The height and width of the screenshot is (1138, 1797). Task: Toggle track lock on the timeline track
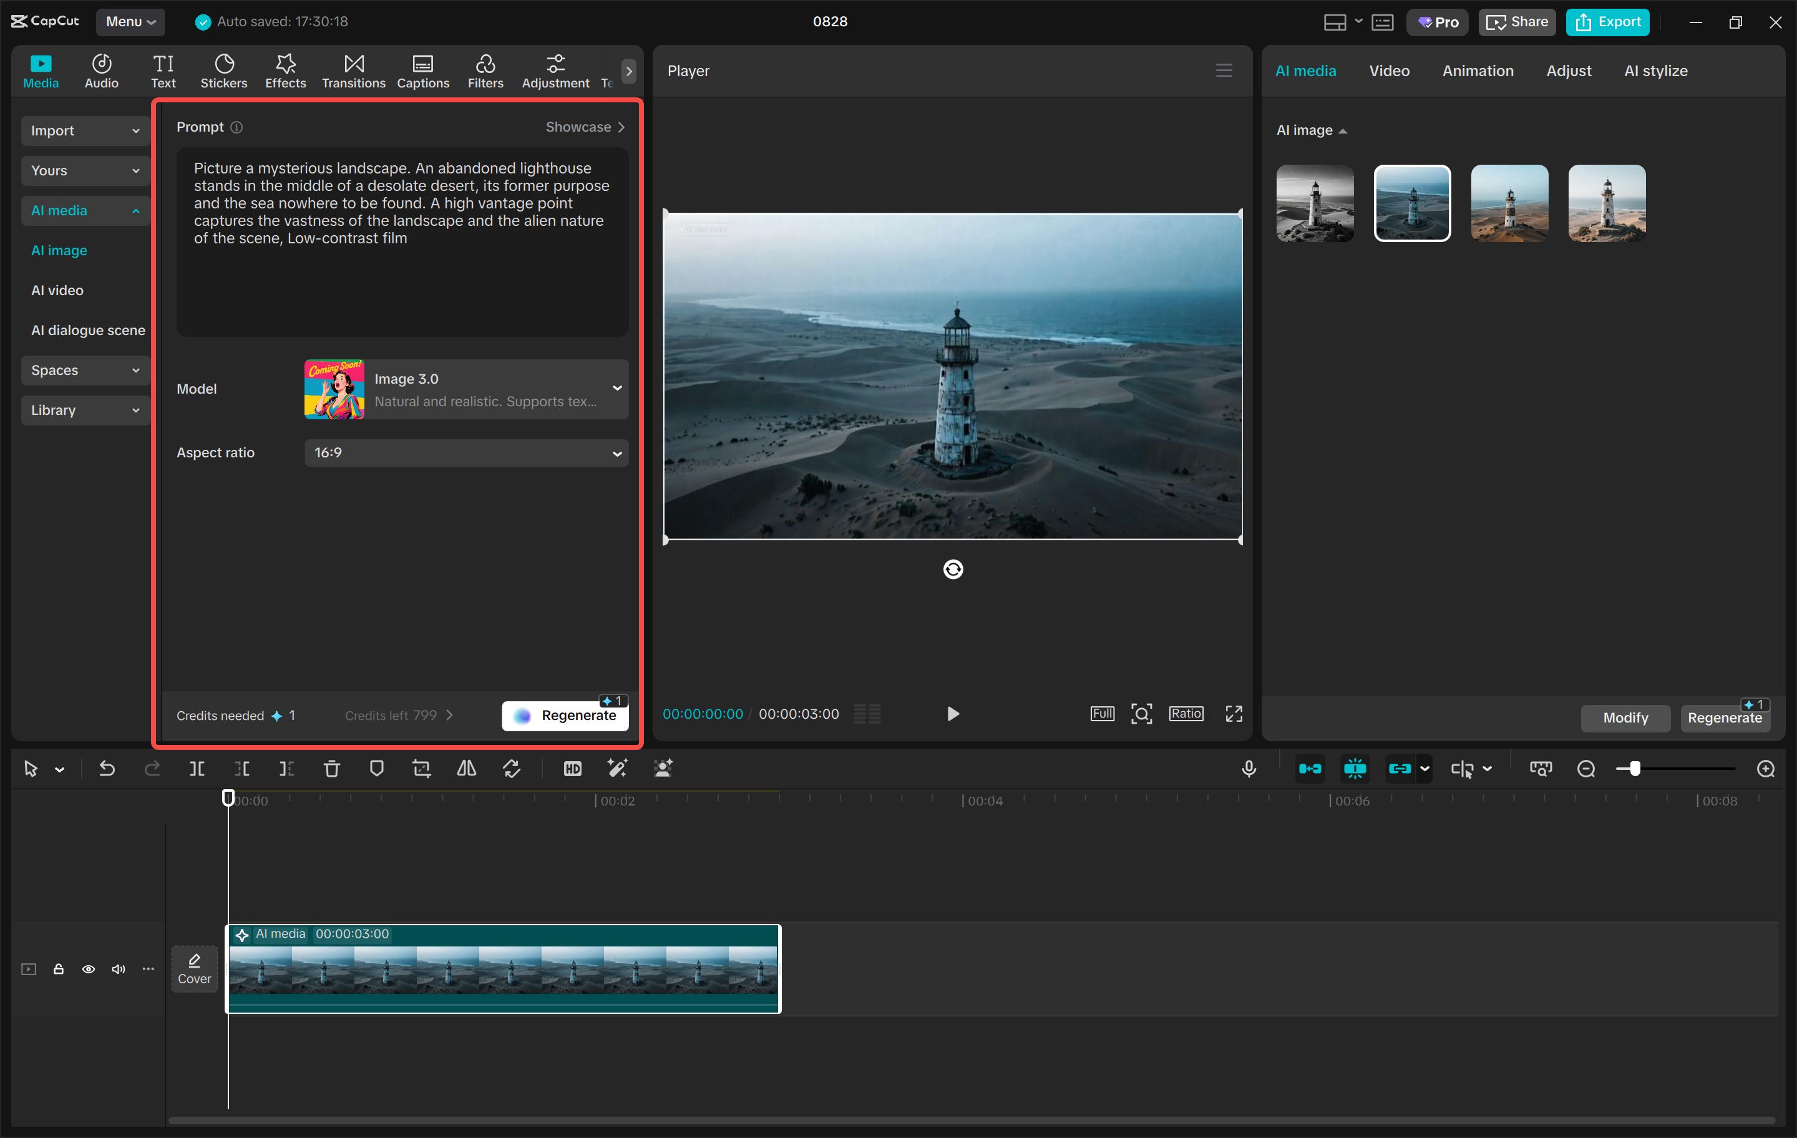click(x=58, y=968)
